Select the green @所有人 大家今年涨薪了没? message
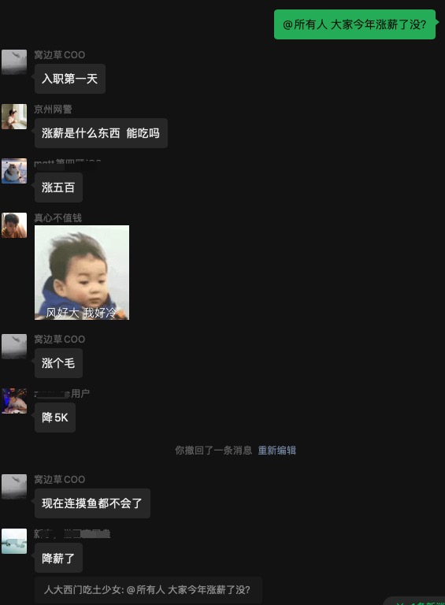Viewport: 445px width, 605px height. coord(354,24)
